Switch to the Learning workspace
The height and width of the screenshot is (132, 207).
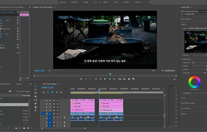coord(62,2)
